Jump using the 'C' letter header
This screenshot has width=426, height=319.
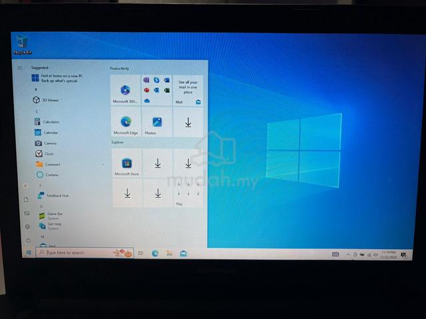37,111
